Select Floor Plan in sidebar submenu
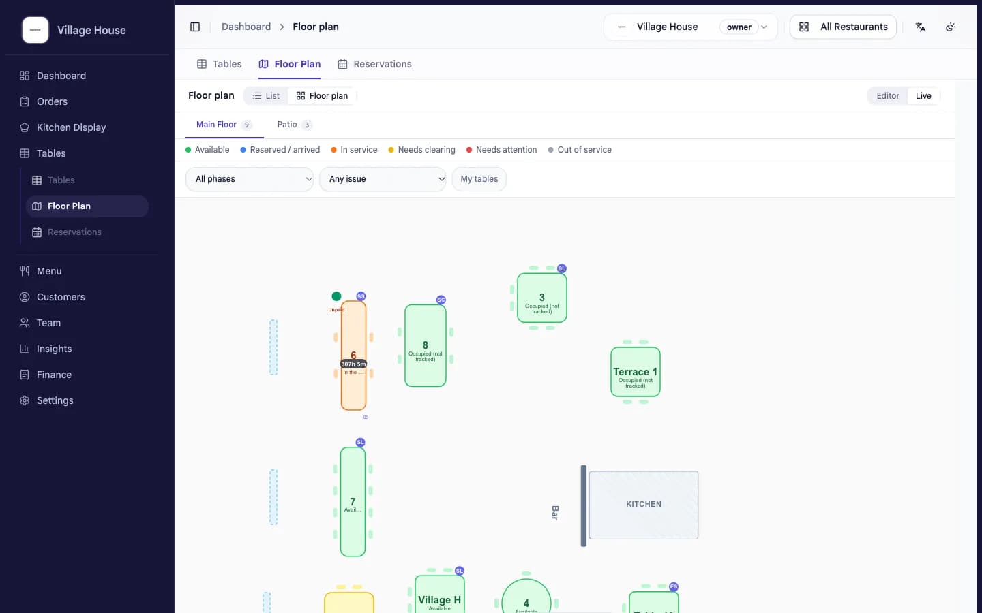Image resolution: width=982 pixels, height=613 pixels. (87, 206)
